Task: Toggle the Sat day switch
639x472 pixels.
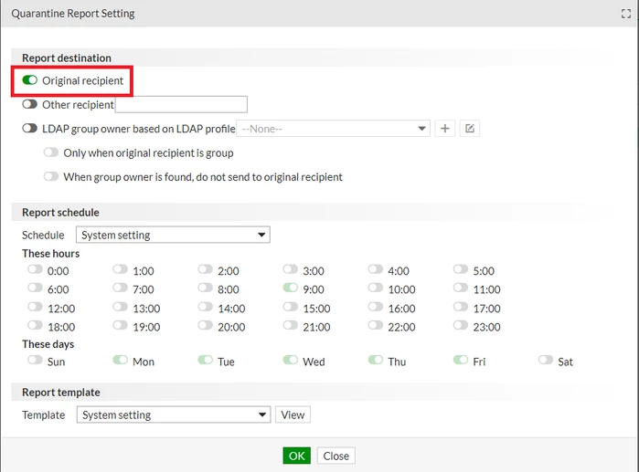Action: click(546, 360)
